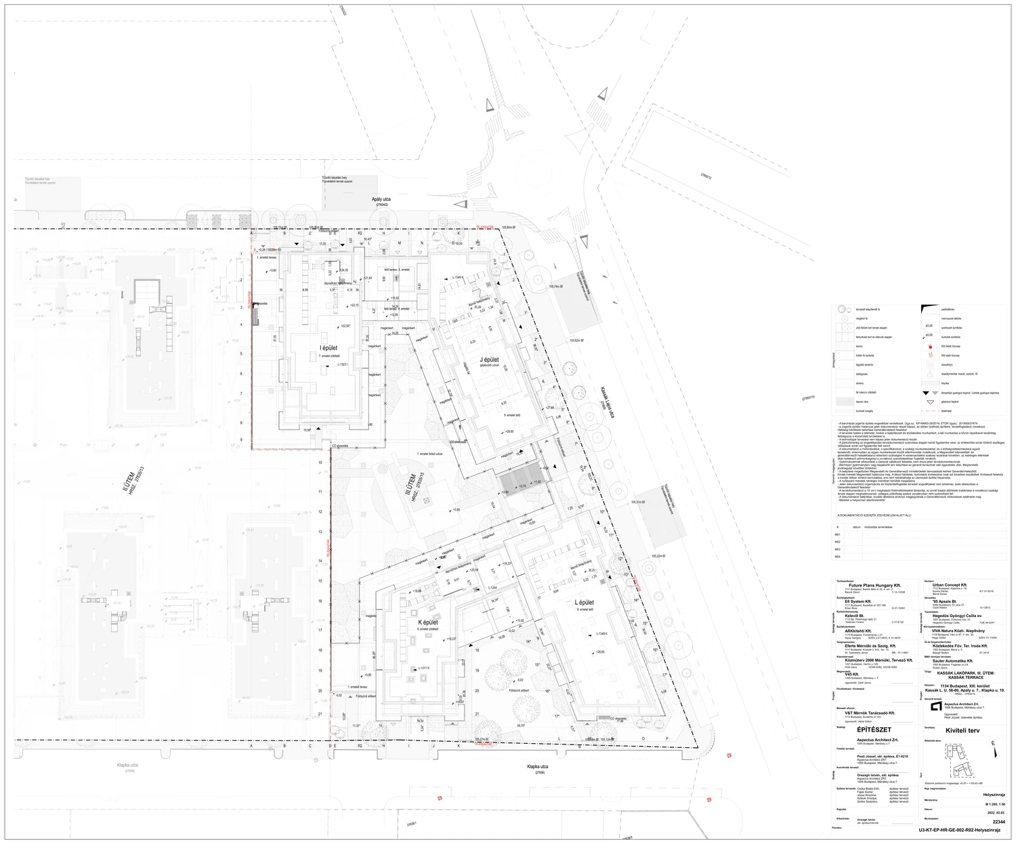Screen dimensions: 1016x844
Task: Click the 'fagyálló kerámia' legend label
Action: pos(864,364)
